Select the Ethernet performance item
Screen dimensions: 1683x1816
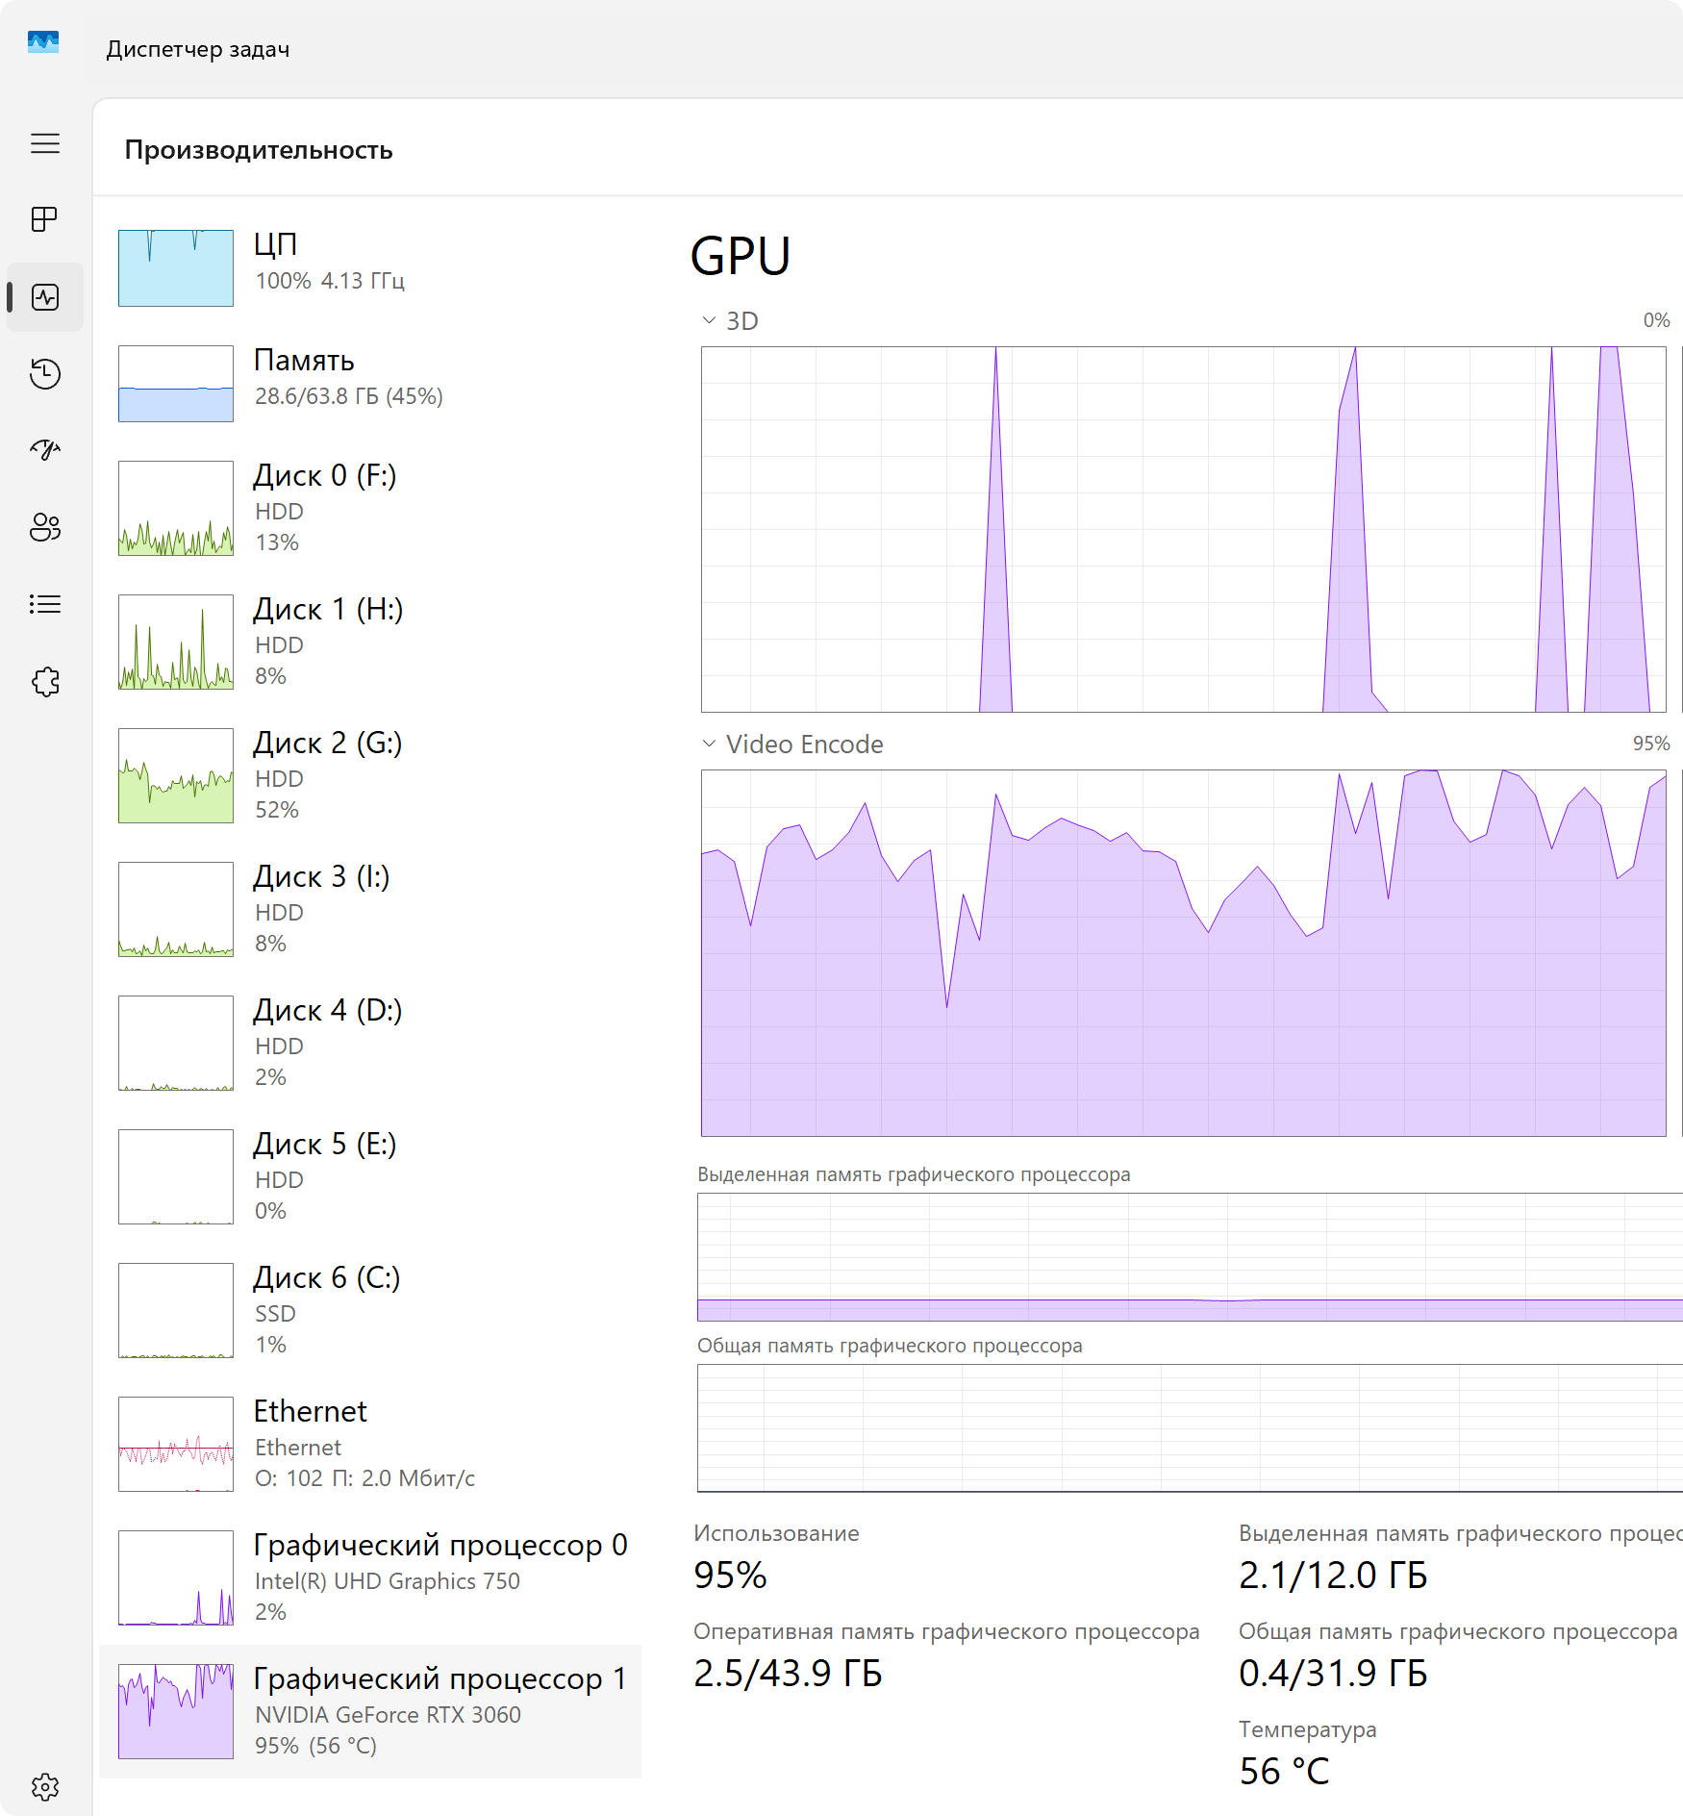tap(370, 1444)
